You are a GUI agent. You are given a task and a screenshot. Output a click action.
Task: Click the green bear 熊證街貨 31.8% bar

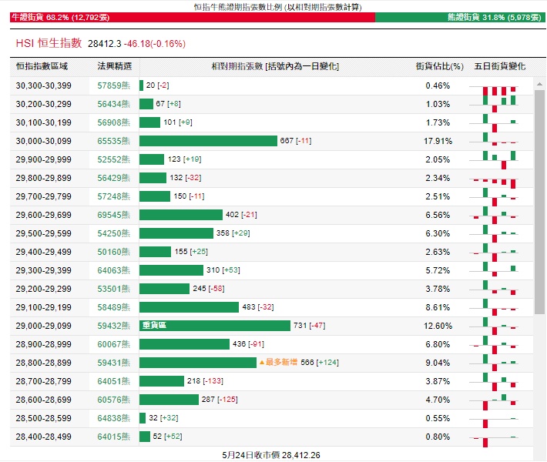pyautogui.click(x=460, y=17)
